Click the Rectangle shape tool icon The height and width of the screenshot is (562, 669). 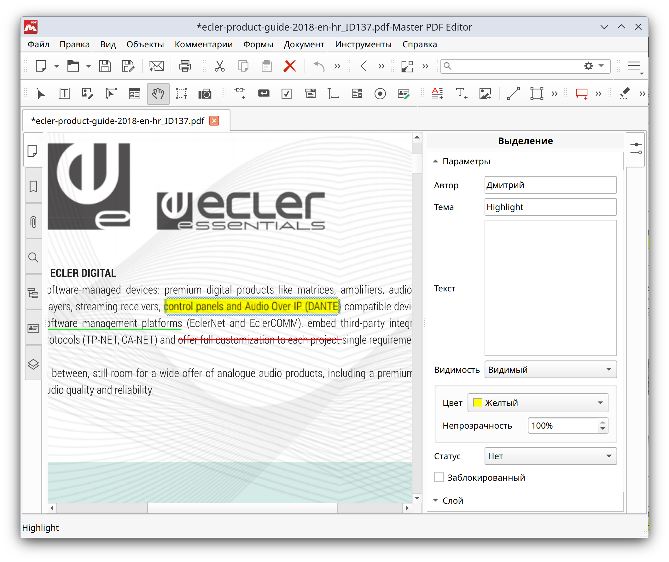(537, 94)
